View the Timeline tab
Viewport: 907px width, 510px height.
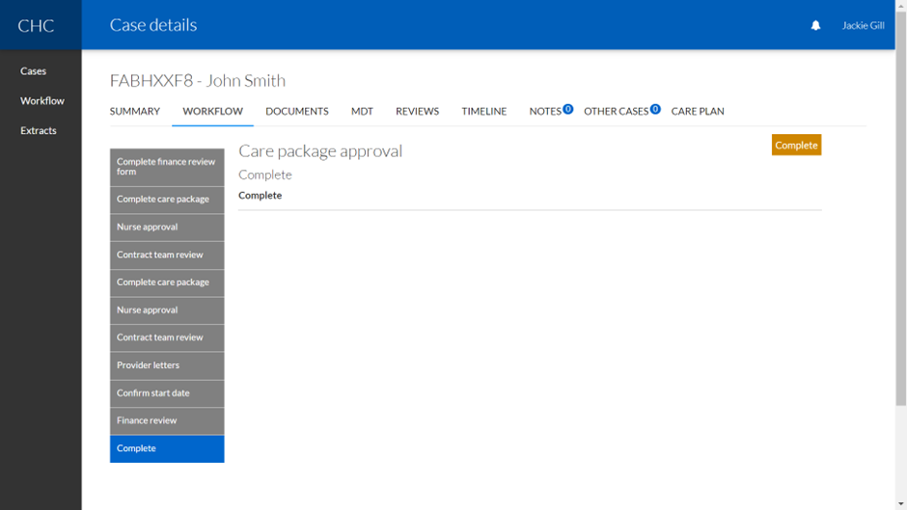[x=483, y=112]
